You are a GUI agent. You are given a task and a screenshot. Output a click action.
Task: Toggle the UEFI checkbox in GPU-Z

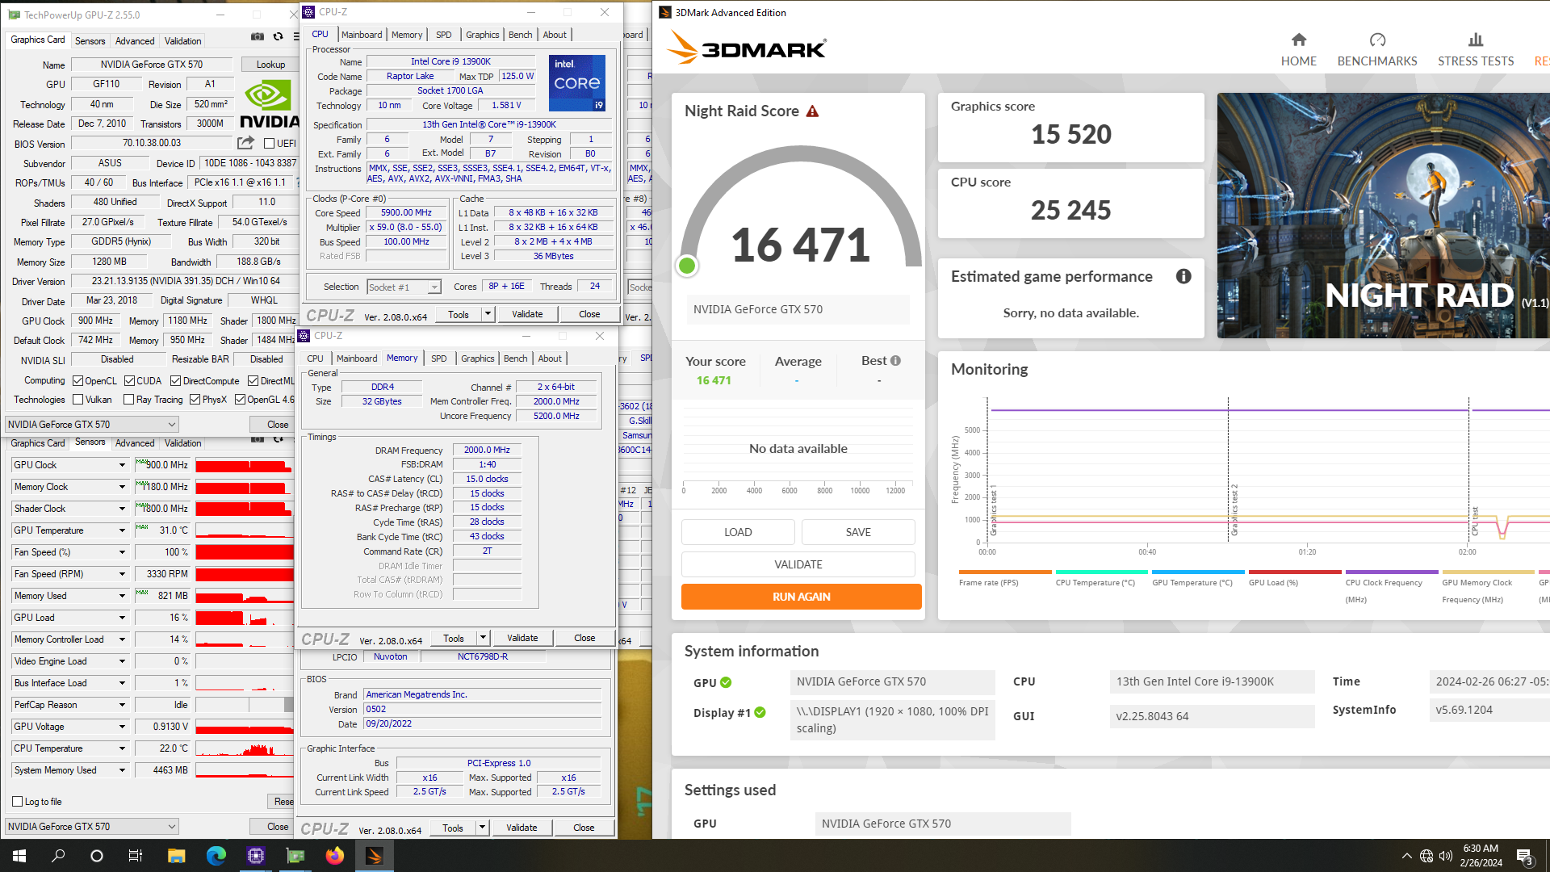tap(270, 144)
